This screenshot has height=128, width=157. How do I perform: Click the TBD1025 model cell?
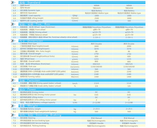tap(97, 8)
